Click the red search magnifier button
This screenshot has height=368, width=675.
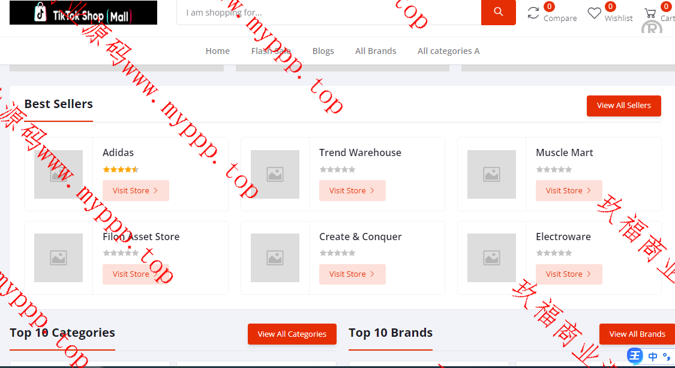(x=498, y=12)
